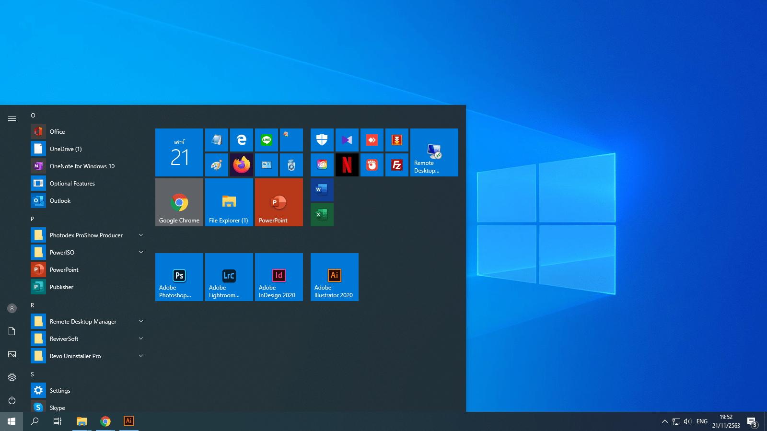Open Office from the app list
The height and width of the screenshot is (431, 767).
pos(88,131)
